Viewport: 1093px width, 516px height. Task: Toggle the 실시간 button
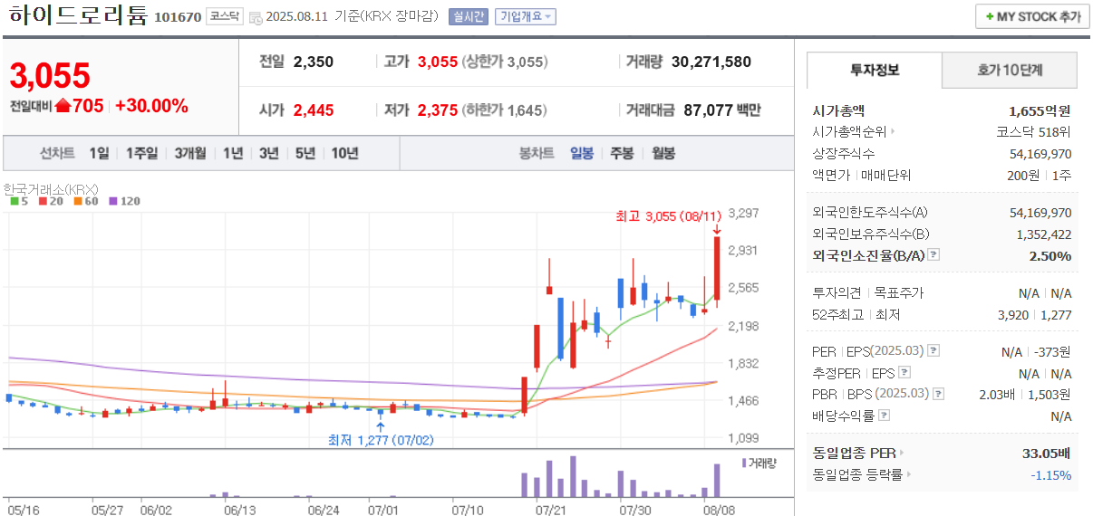[468, 16]
